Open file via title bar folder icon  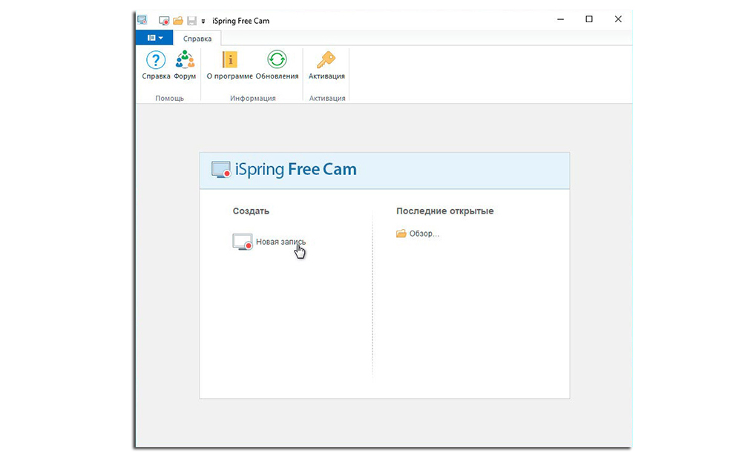tap(178, 21)
